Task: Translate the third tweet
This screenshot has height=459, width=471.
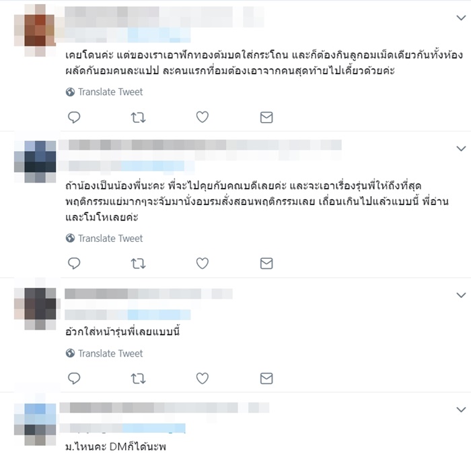Action: point(104,353)
